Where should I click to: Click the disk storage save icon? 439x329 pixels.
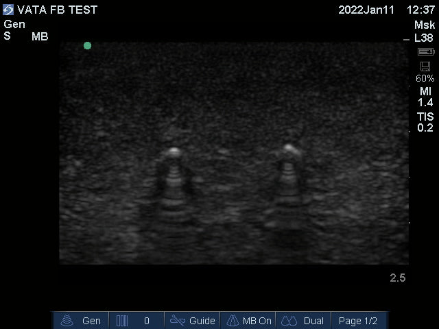pyautogui.click(x=425, y=66)
